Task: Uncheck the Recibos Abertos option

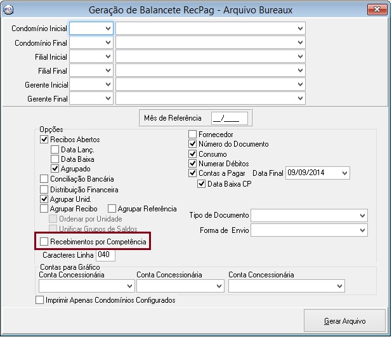Action: pyautogui.click(x=44, y=140)
